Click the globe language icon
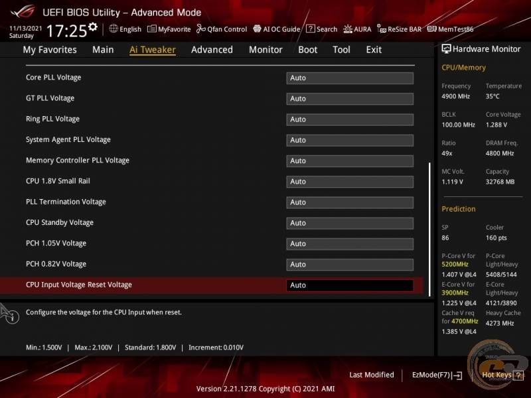 click(114, 29)
